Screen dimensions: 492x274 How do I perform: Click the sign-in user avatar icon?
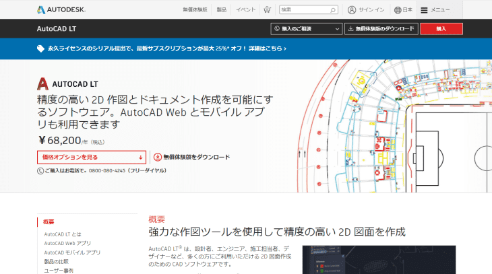coord(352,10)
